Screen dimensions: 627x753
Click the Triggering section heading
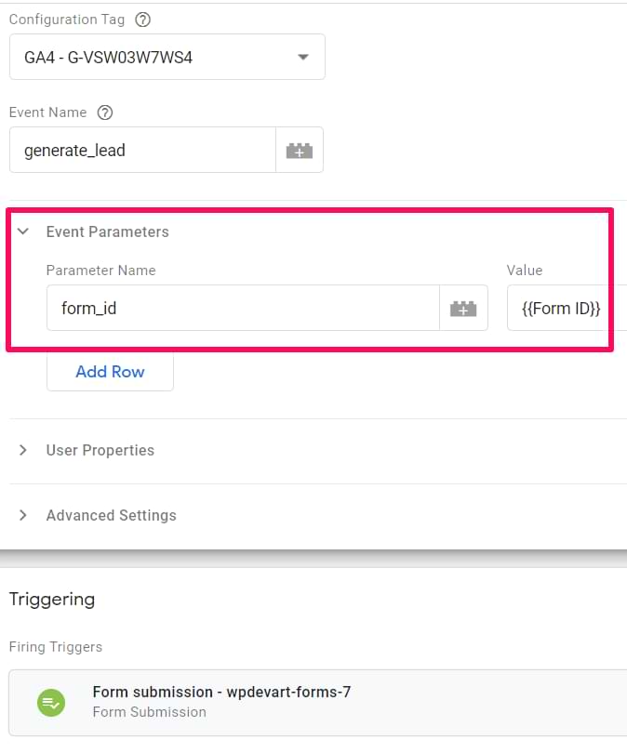[52, 600]
